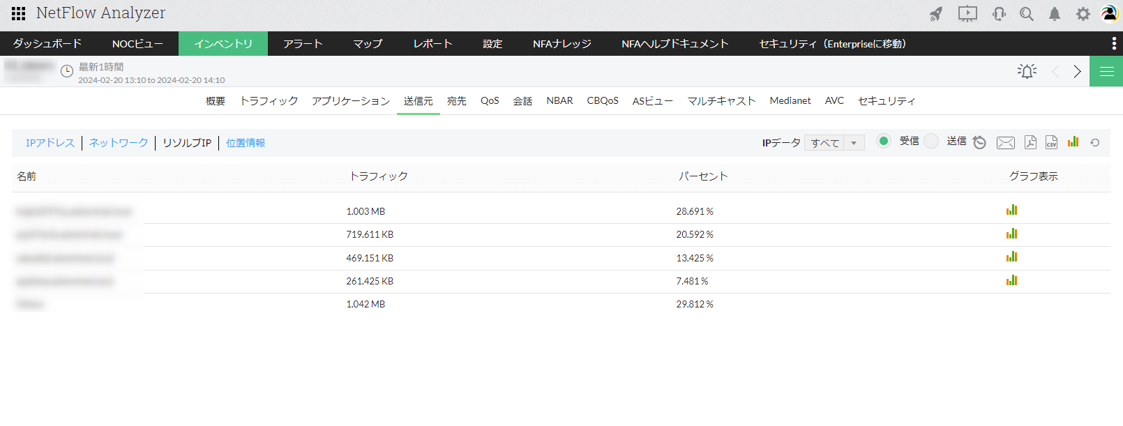
Task: Open the clock schedule icon beside 送信
Action: (979, 142)
